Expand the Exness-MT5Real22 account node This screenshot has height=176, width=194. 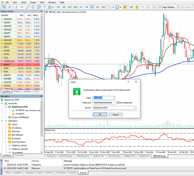(6, 117)
